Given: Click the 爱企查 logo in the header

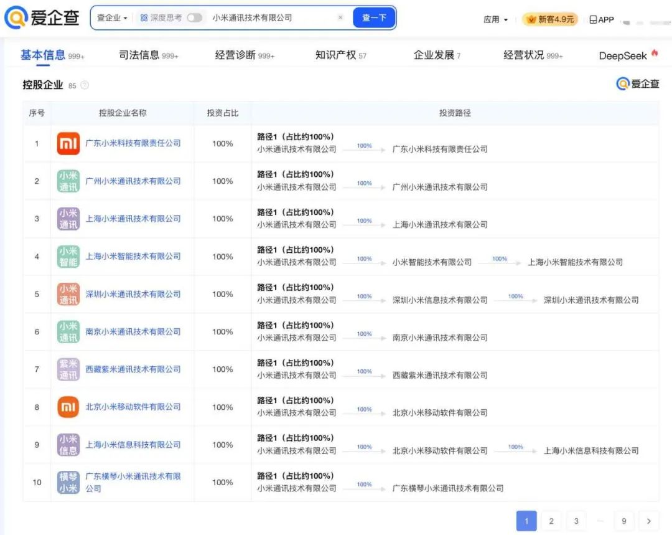Looking at the screenshot, I should (42, 17).
